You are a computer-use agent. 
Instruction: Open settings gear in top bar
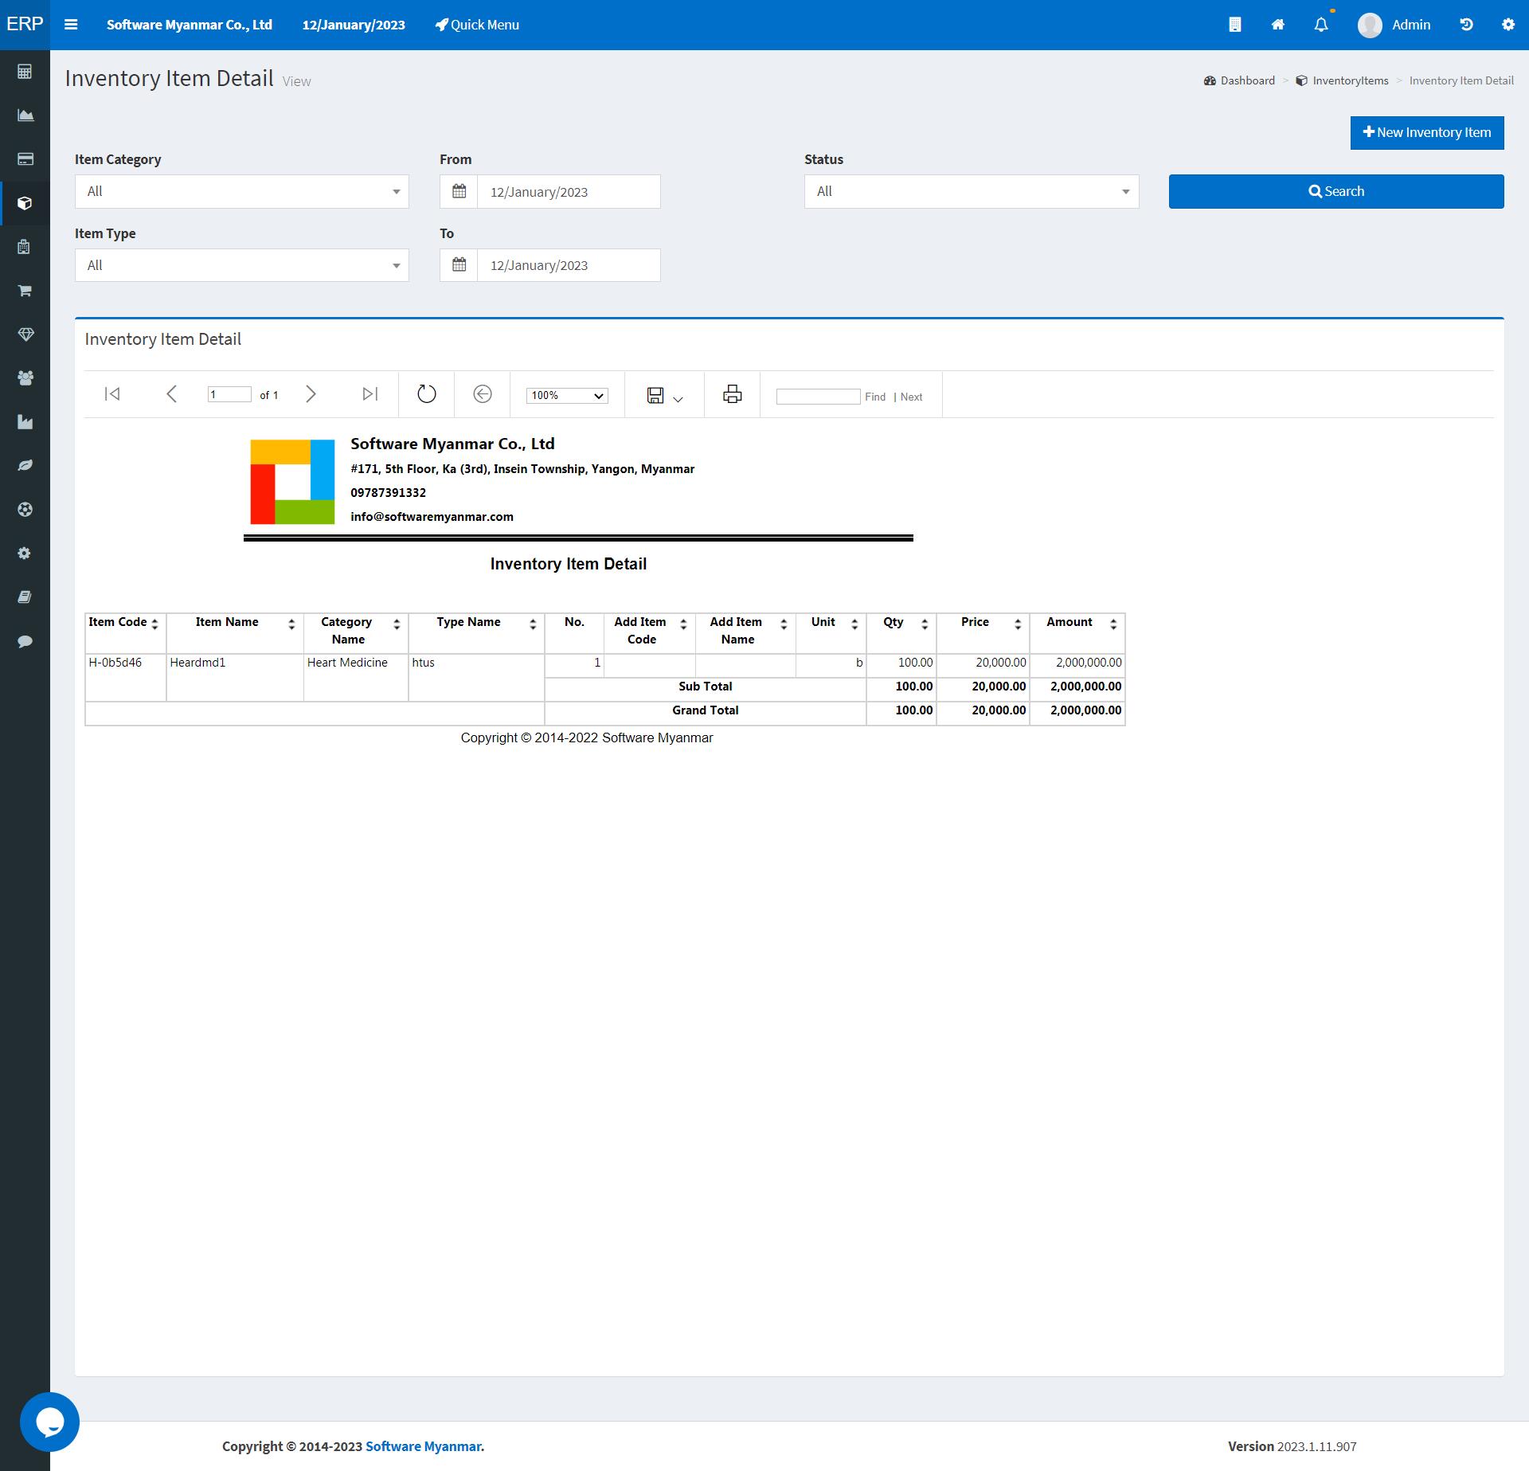tap(1507, 25)
